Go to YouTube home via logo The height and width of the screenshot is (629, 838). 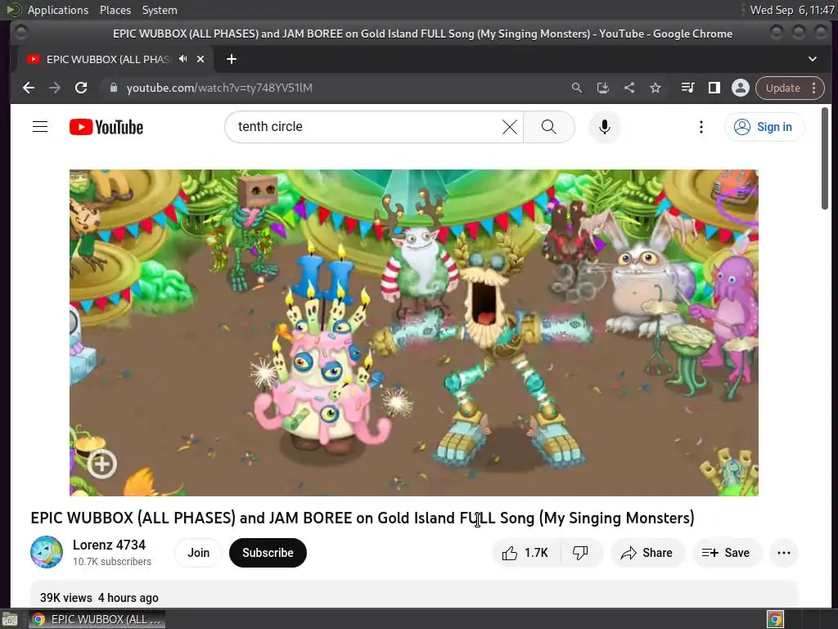click(x=106, y=127)
